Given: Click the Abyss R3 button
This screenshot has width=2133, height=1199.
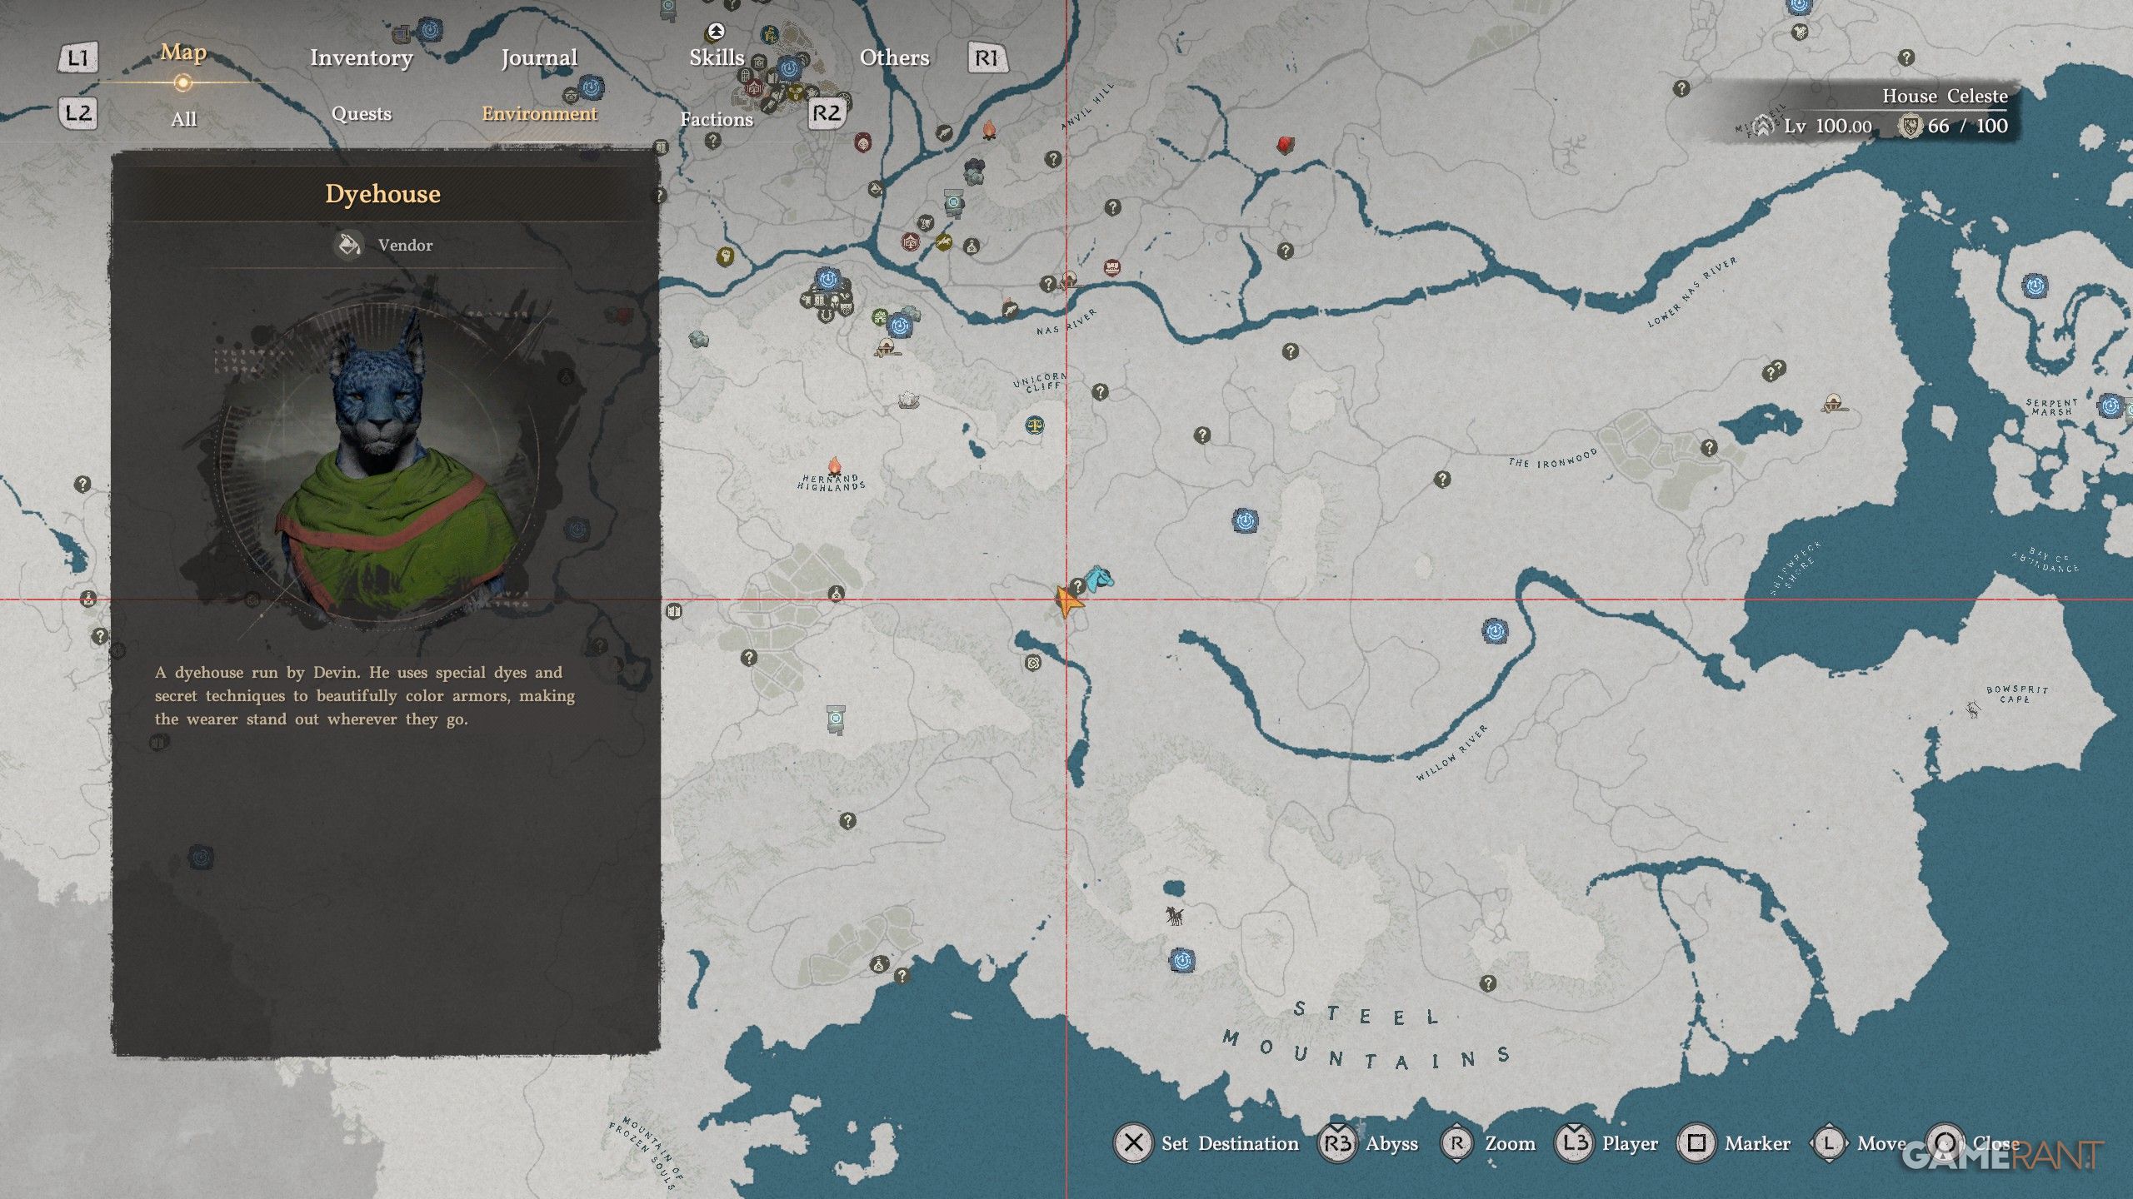Looking at the screenshot, I should tap(1337, 1143).
